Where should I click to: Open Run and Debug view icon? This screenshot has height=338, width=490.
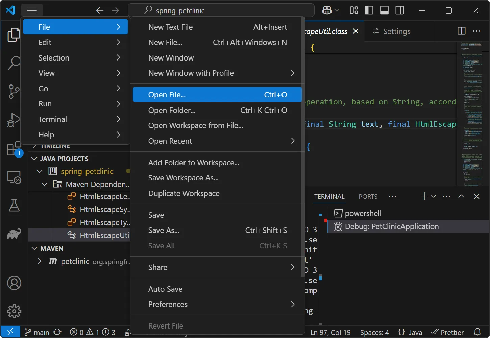(14, 120)
